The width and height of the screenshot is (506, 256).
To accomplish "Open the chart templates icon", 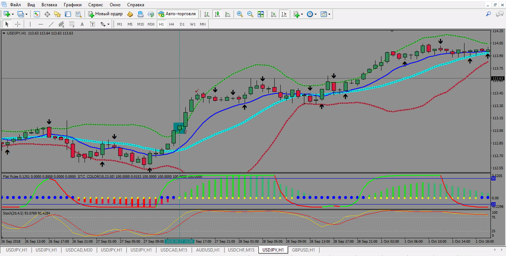I will point(324,14).
